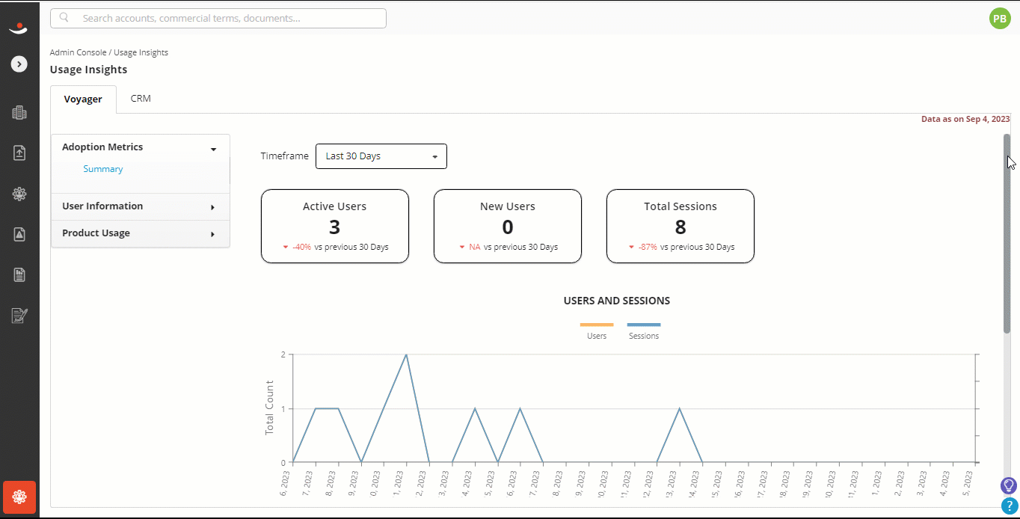This screenshot has height=519, width=1020.
Task: Click the orange highlighted admin gear icon
Action: (x=19, y=497)
